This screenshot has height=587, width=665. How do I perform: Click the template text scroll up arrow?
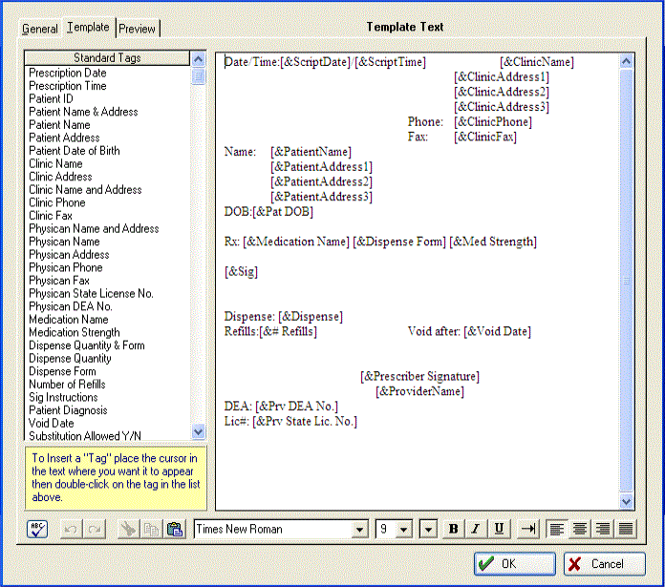click(x=627, y=61)
